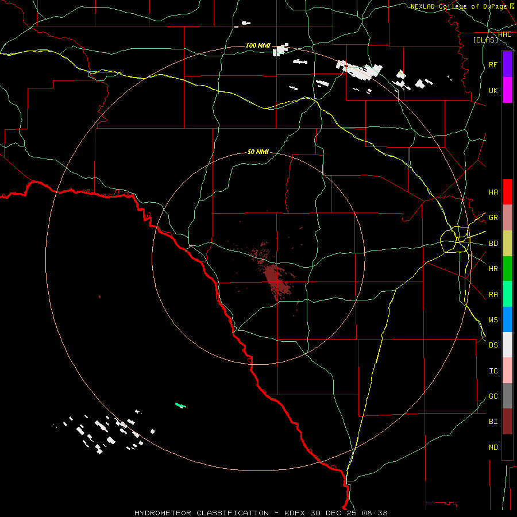Click the IC legend label
This screenshot has height=517, width=517.
pos(493,371)
